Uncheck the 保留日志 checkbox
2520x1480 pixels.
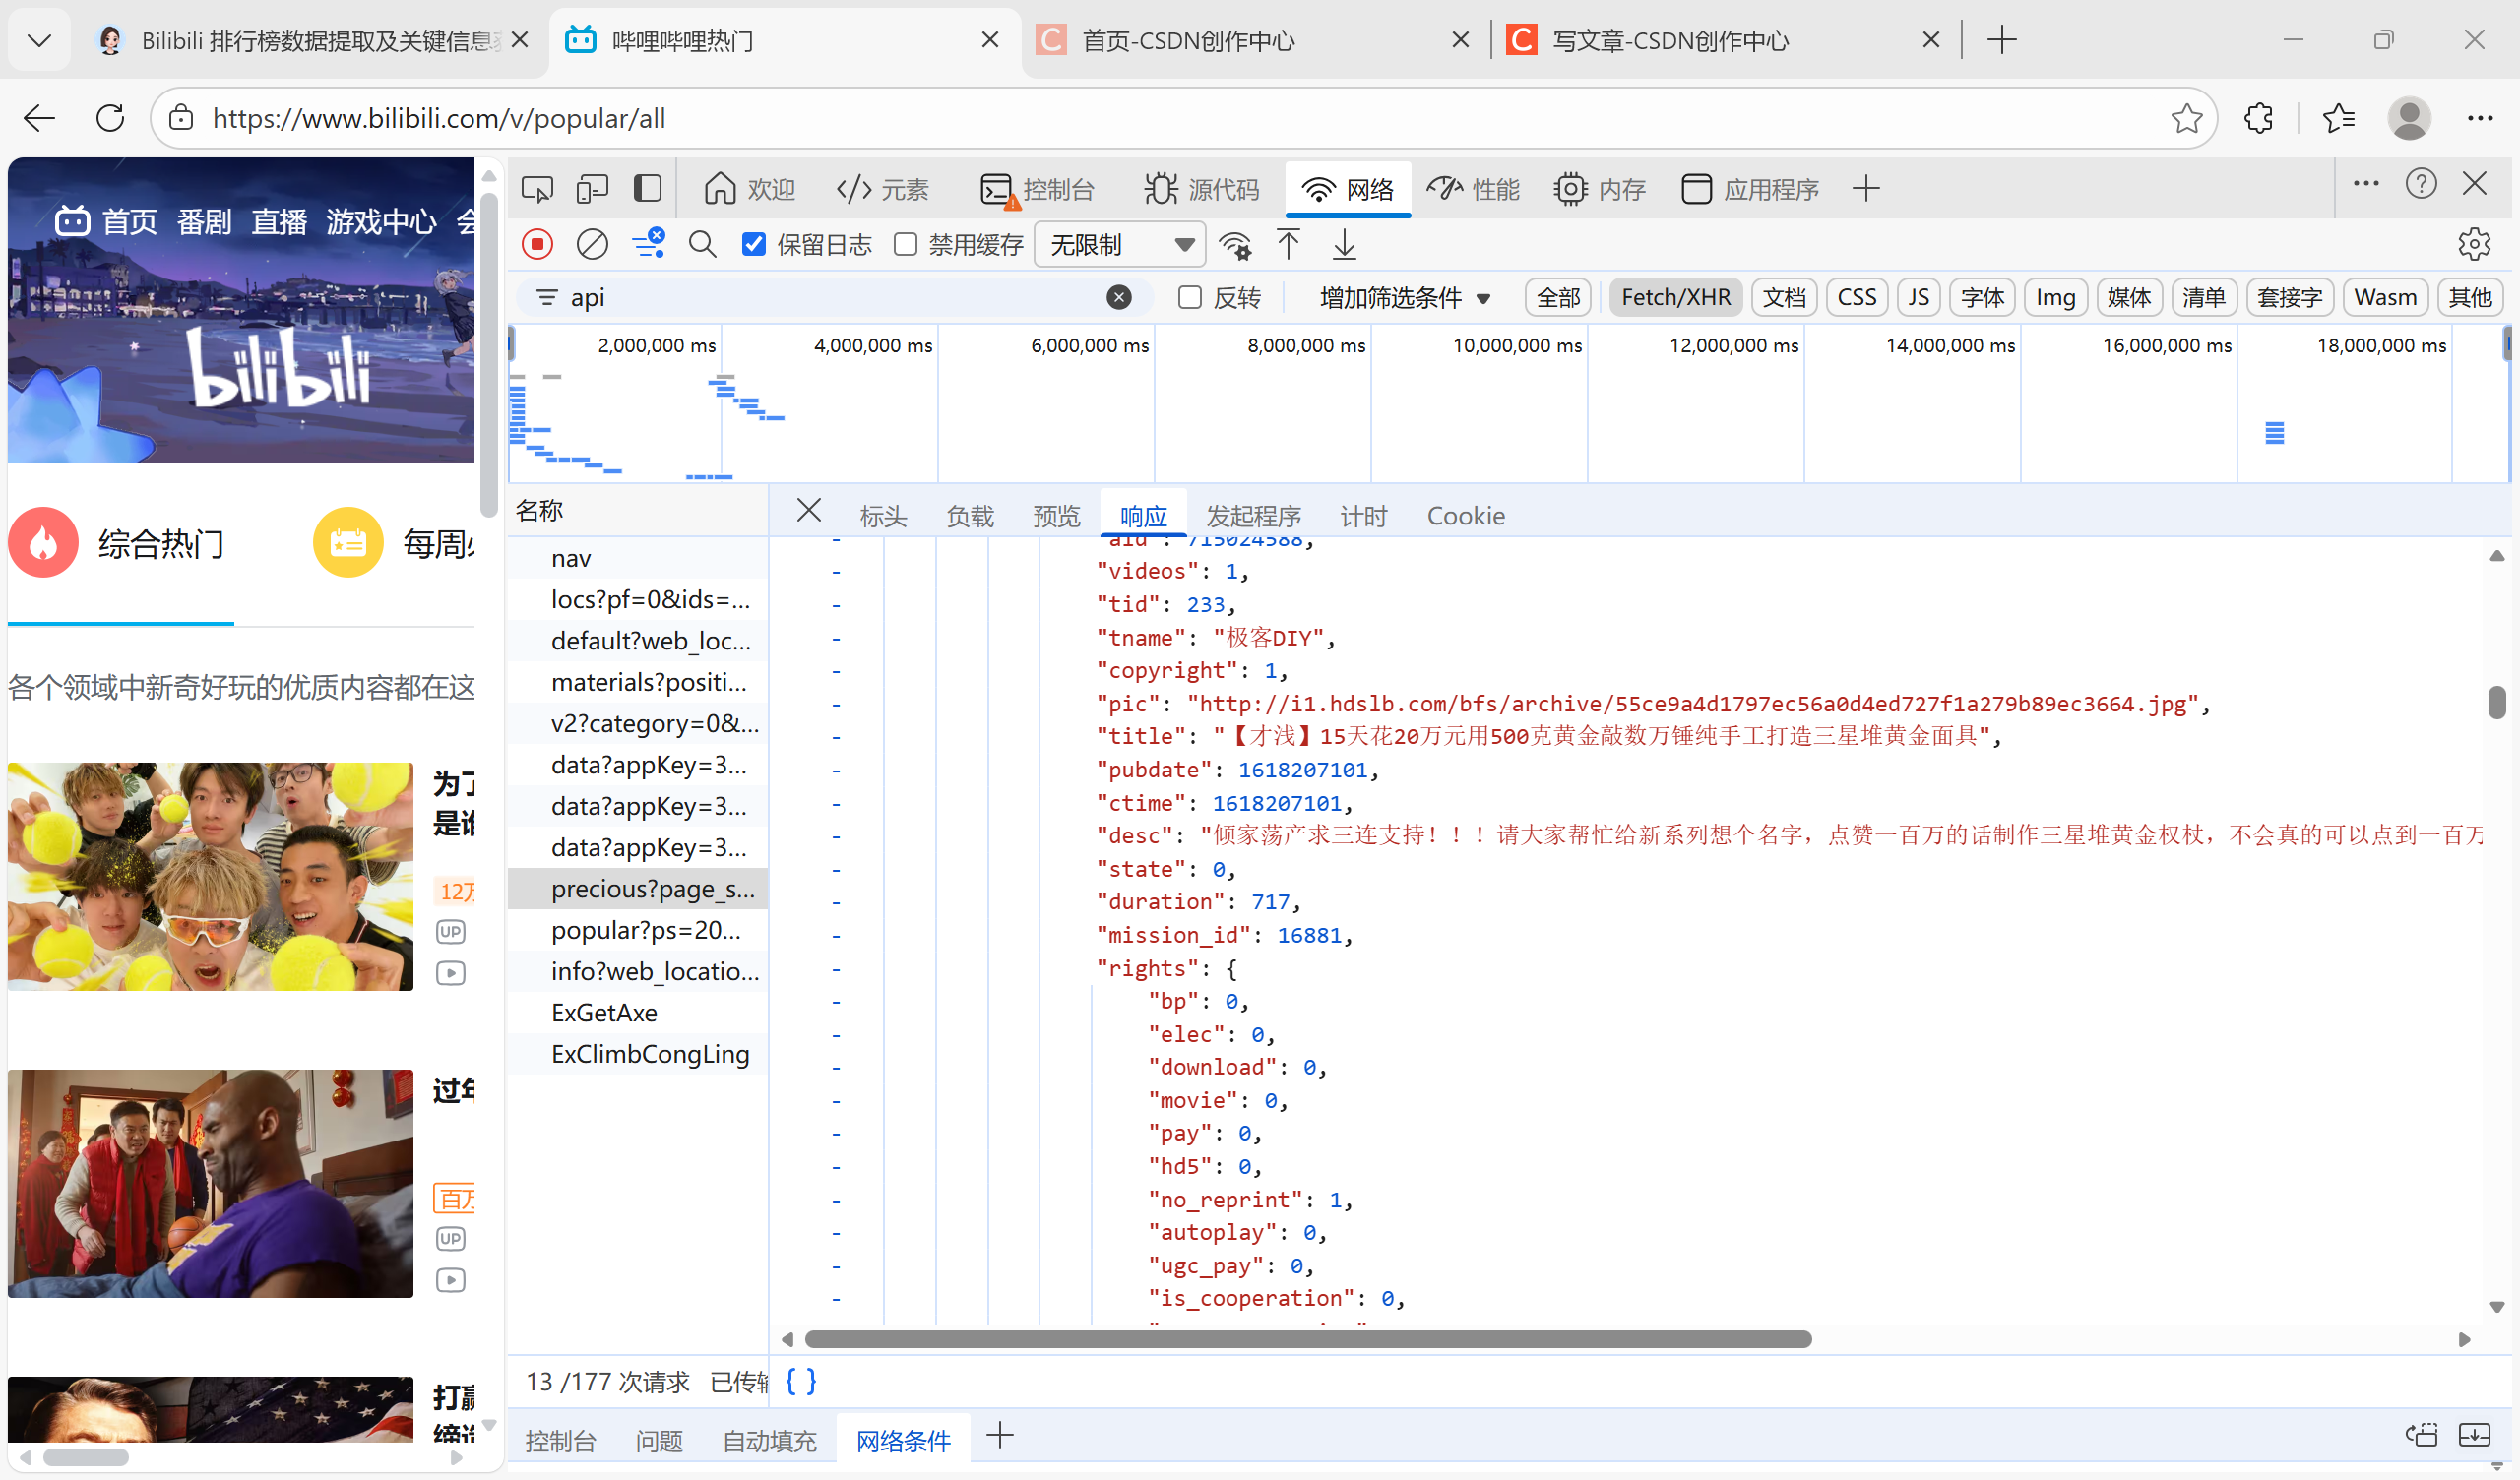(x=754, y=244)
